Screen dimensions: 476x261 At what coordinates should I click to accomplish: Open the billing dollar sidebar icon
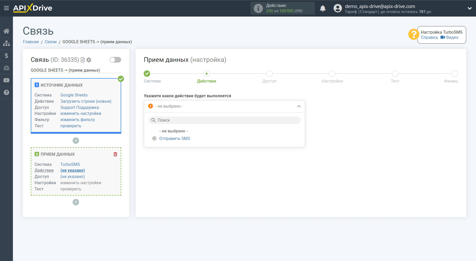[6, 56]
